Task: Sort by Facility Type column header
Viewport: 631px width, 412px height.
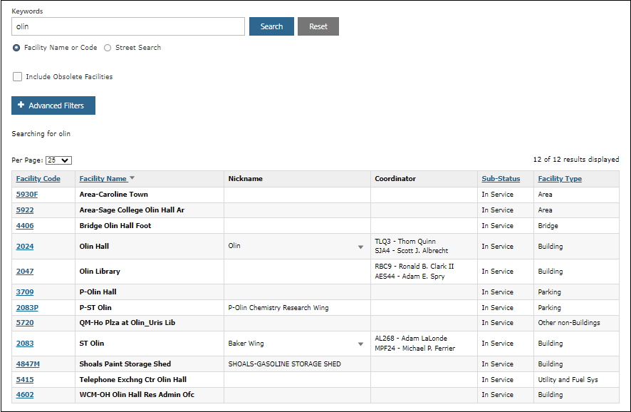Action: click(x=560, y=179)
